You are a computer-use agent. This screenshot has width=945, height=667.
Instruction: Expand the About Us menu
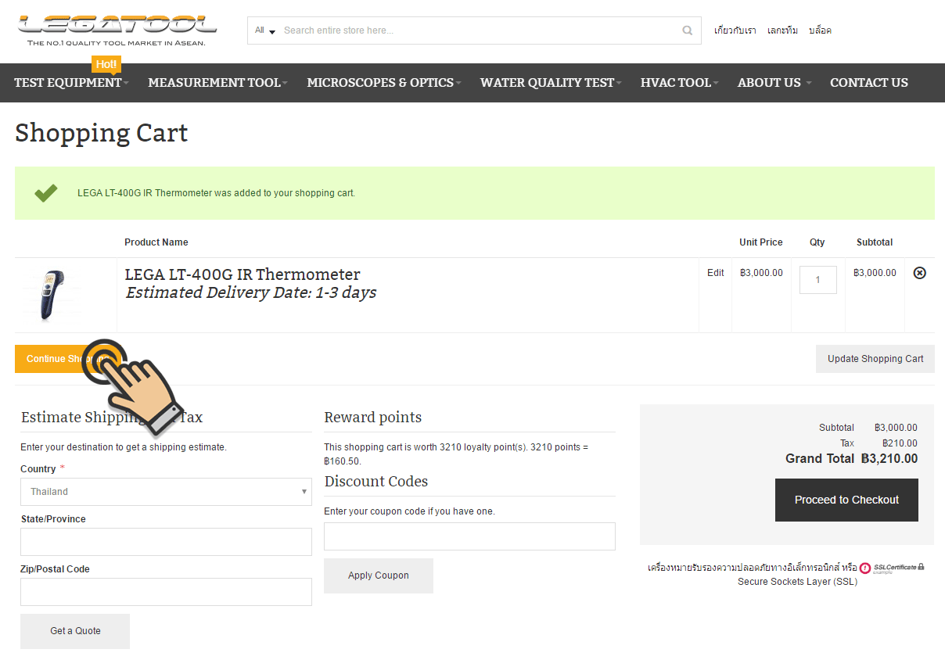774,82
